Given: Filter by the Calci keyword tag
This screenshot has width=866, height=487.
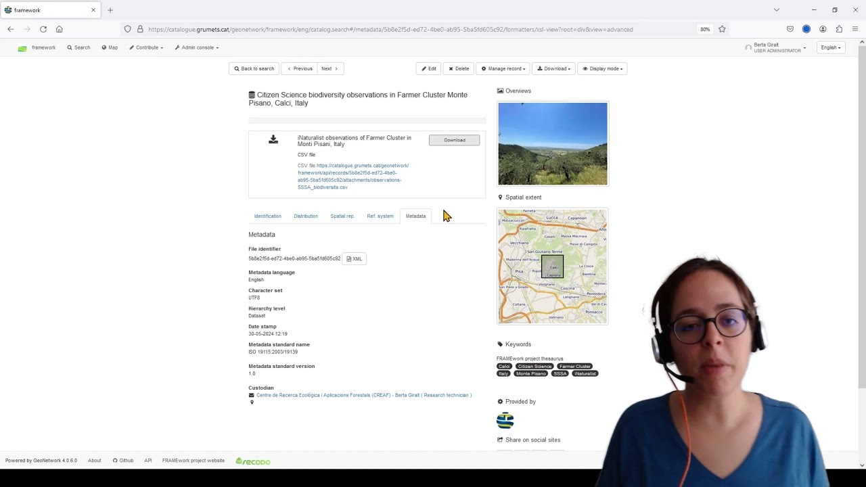Looking at the screenshot, I should point(504,366).
